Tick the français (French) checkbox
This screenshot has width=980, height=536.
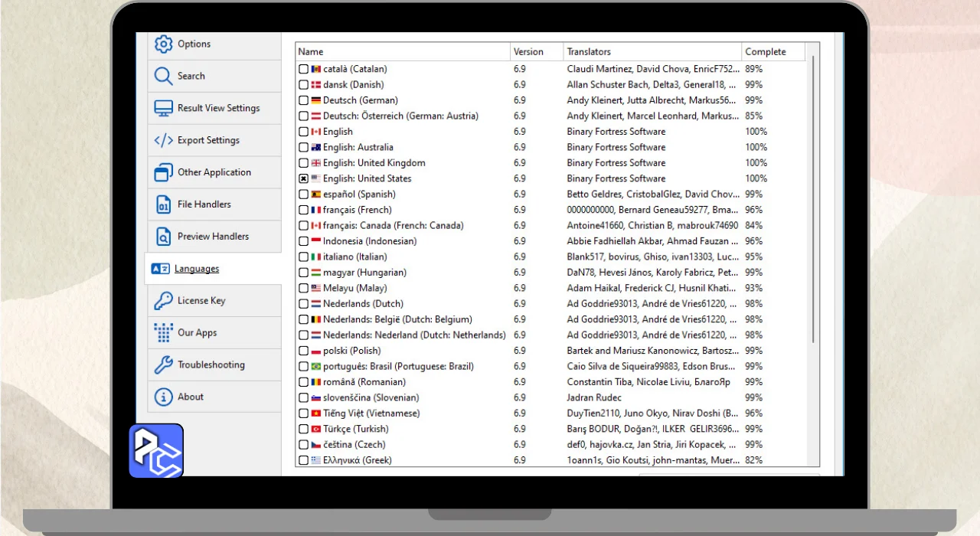click(x=304, y=210)
